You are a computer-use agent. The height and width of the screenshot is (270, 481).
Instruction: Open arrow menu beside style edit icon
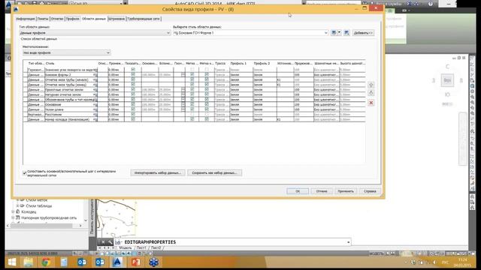tap(339, 33)
